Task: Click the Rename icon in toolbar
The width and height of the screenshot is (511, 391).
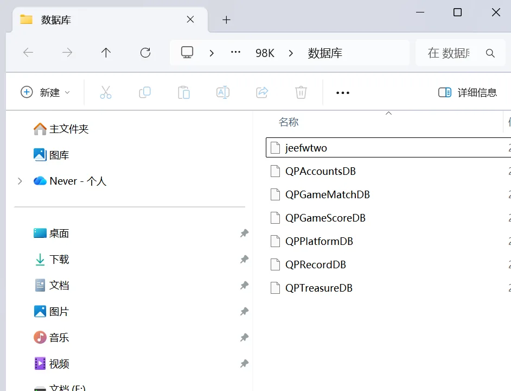Action: tap(223, 92)
